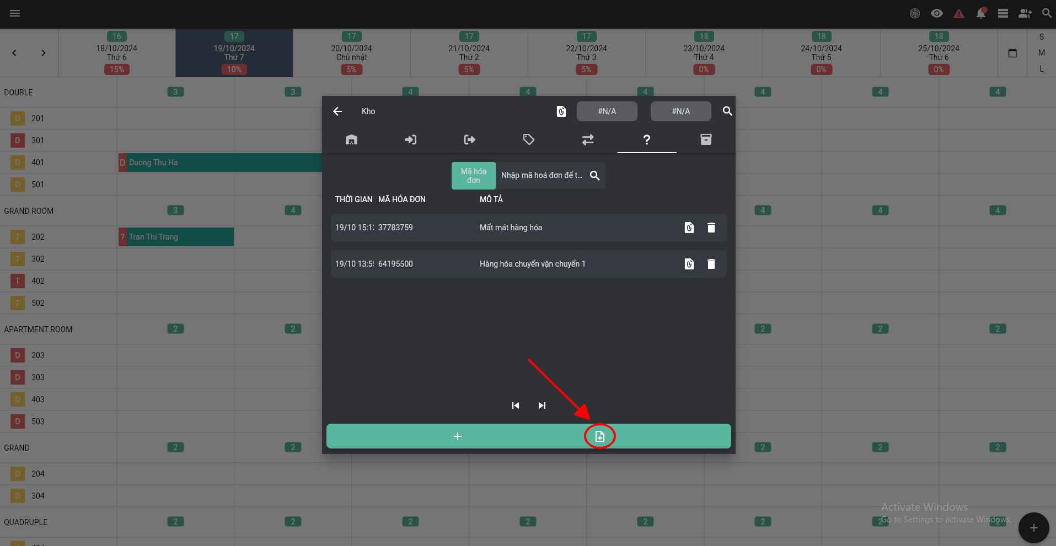The width and height of the screenshot is (1056, 546).
Task: Click the MÃ HÓA ĐƠN column header
Action: click(x=402, y=199)
